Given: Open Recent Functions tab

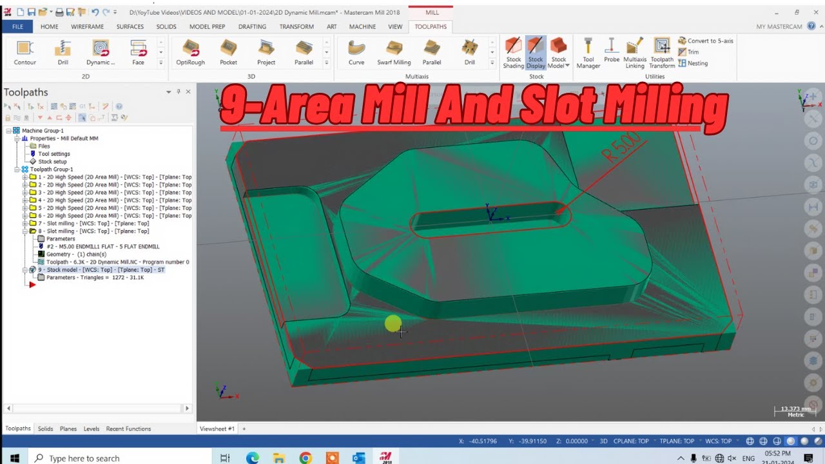Looking at the screenshot, I should tap(128, 429).
